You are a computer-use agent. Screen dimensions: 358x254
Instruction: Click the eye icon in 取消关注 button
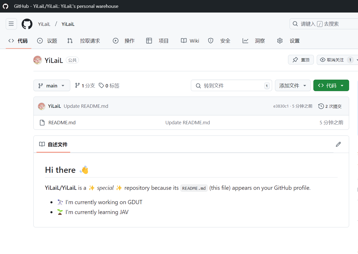(x=323, y=60)
